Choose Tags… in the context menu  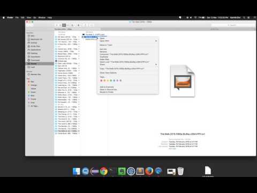click(102, 77)
